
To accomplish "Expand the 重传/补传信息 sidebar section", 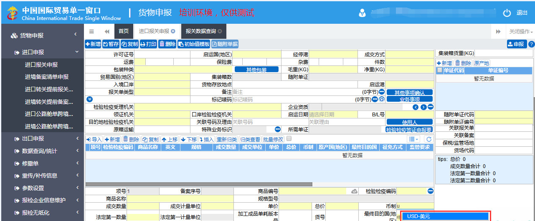I will (42, 176).
